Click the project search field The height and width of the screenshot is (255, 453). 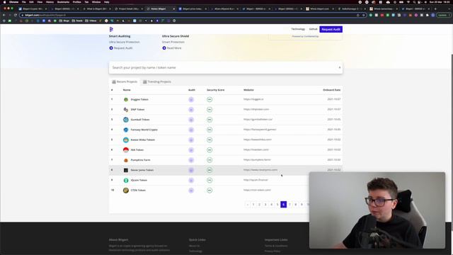[226, 68]
